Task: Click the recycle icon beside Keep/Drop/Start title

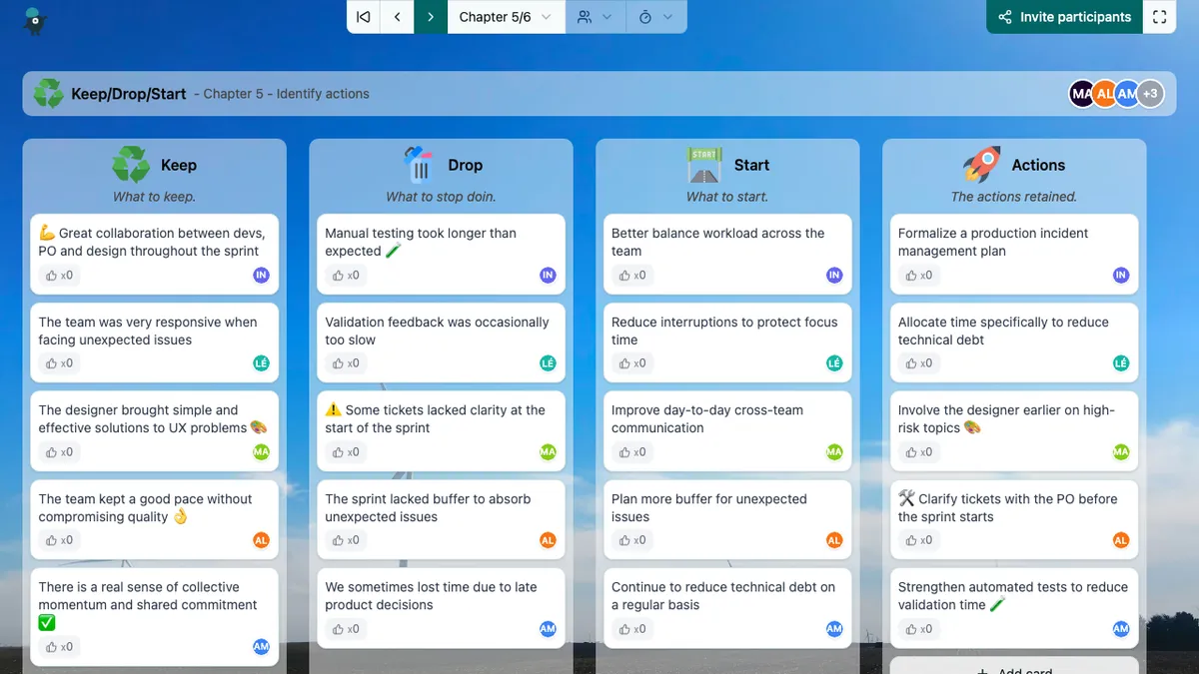Action: pos(48,94)
